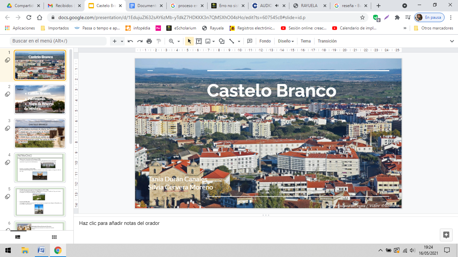
Task: Click the Fondo button
Action: pyautogui.click(x=265, y=41)
